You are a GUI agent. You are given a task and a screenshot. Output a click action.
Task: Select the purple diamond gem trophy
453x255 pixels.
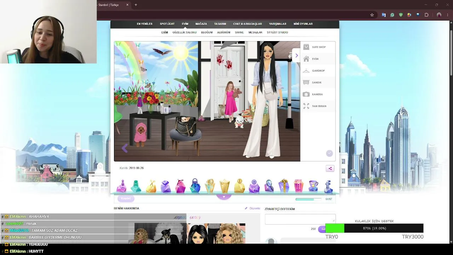point(166,186)
